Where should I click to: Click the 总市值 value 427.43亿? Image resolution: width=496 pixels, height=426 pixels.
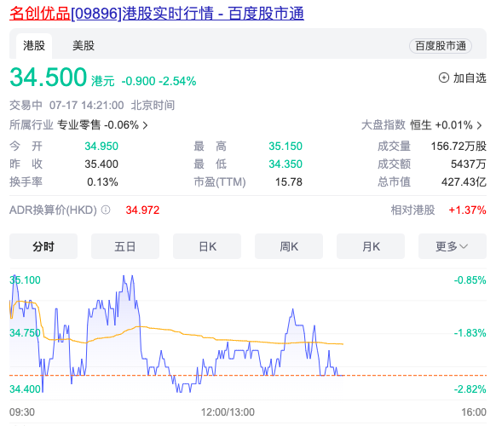464,182
